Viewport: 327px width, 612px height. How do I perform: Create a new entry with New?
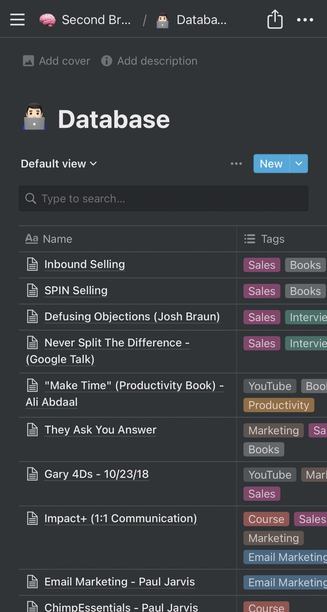click(271, 164)
